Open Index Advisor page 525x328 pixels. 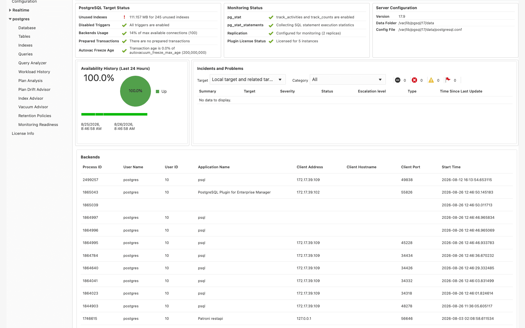31,98
